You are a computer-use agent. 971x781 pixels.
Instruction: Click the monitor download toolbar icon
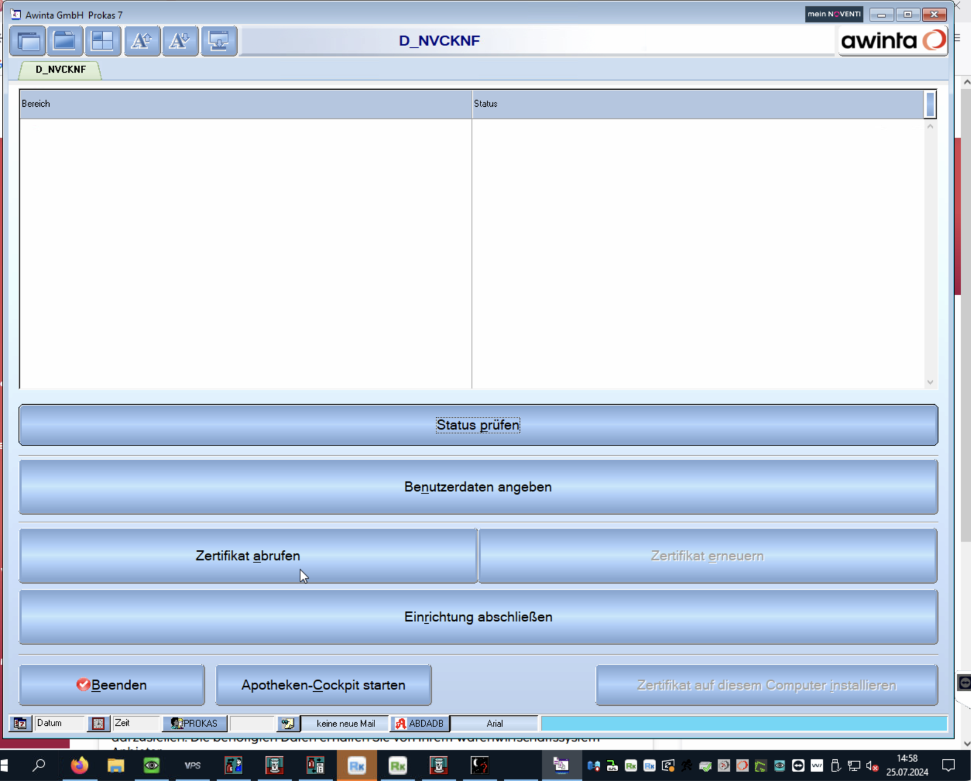click(218, 41)
